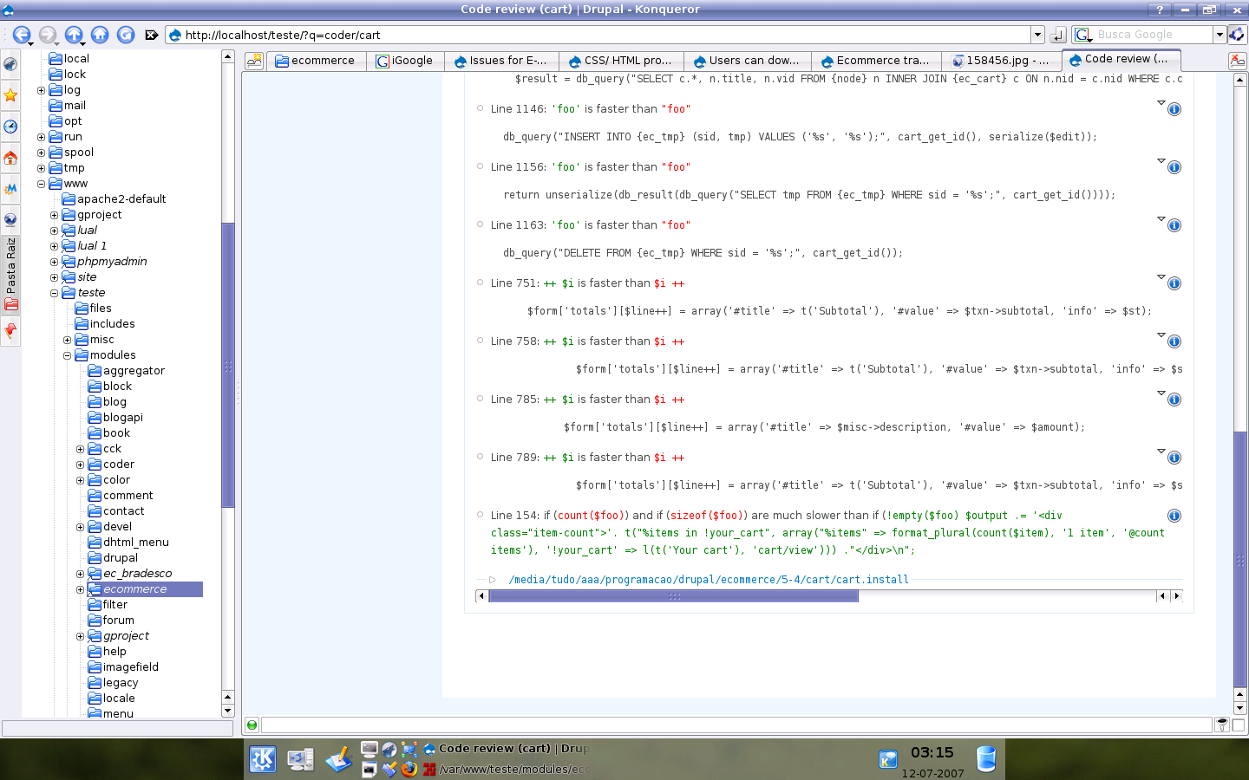Collapse the 'www' folder node
Viewport: 1249px width, 780px height.
point(41,184)
